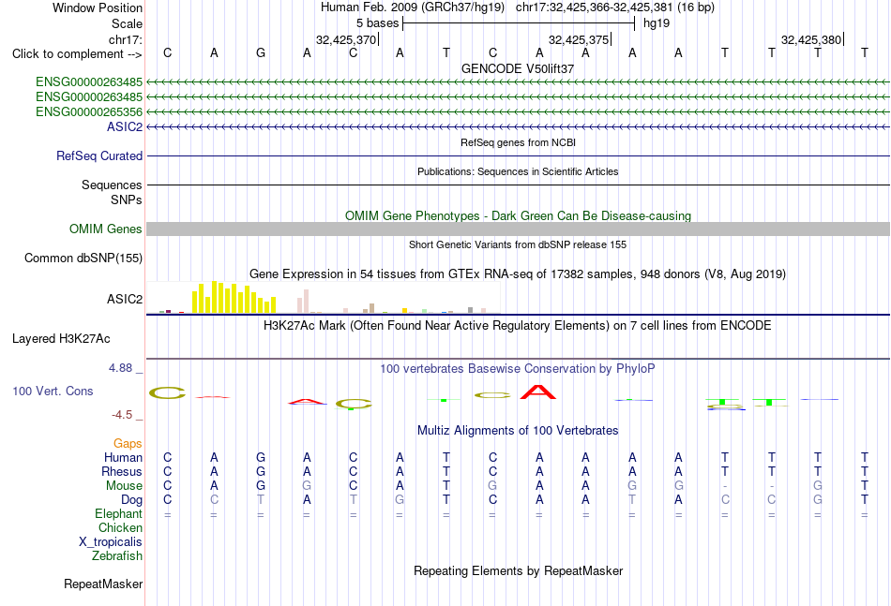The image size is (891, 606).
Task: Click the H3K27Ac Mark ENCODE track title
Action: point(518,326)
